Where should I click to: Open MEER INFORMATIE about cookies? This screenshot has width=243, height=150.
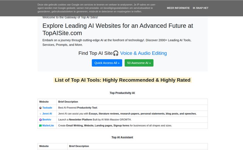[x=178, y=8]
